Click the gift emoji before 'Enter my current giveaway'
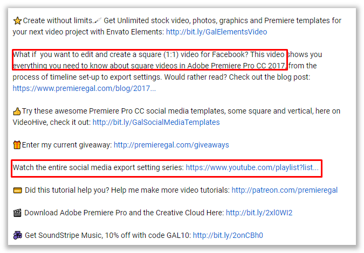 click(x=17, y=145)
